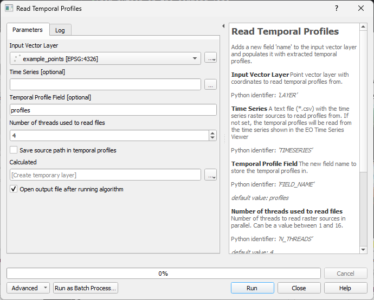Click the Read Temporal Profiles window icon

(x=9, y=8)
